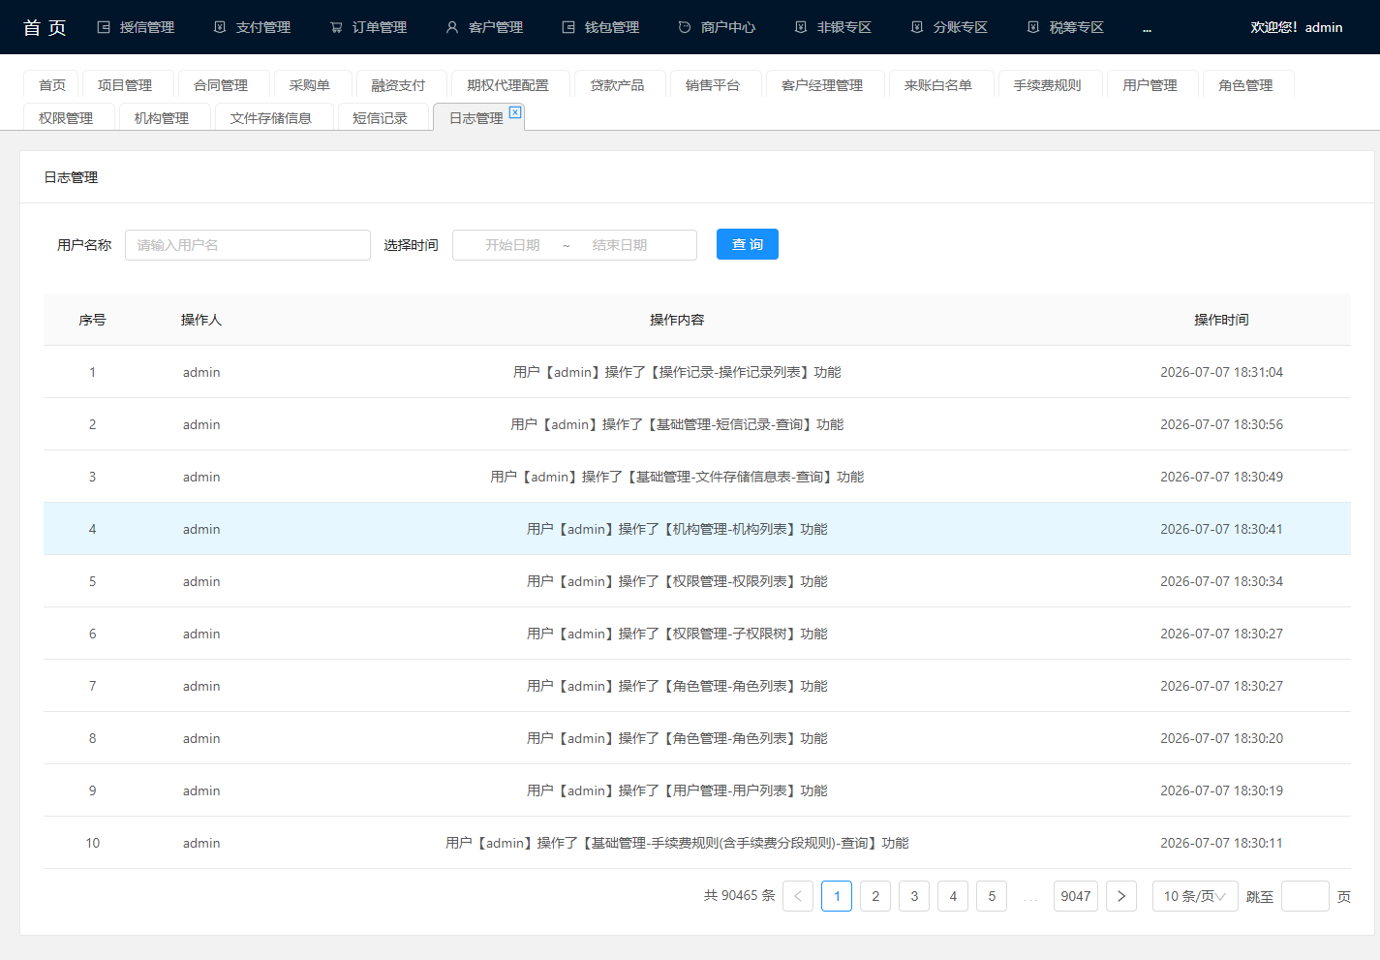Screen dimensions: 1380x960
Task: Click the 订单管理 cart icon
Action: pos(336,27)
